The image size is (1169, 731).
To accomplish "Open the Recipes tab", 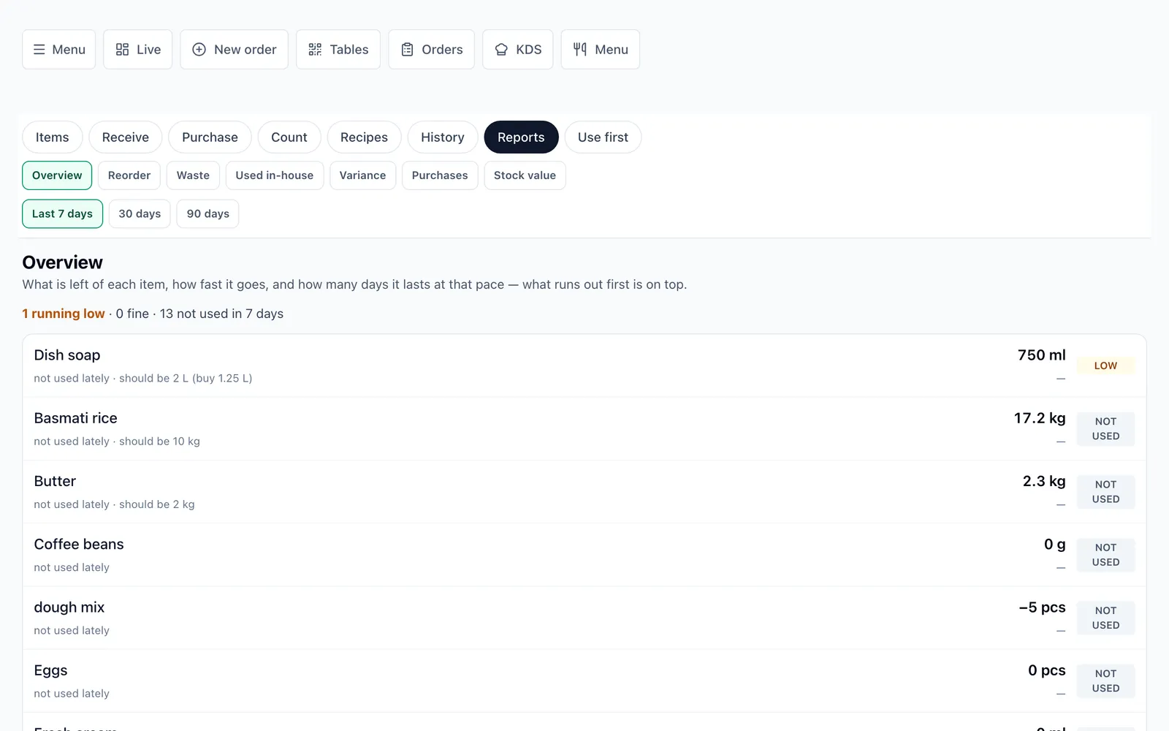I will click(x=364, y=137).
